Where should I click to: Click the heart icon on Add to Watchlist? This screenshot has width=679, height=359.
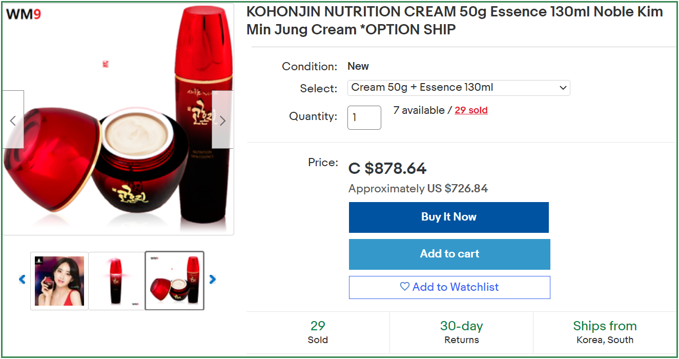click(405, 287)
